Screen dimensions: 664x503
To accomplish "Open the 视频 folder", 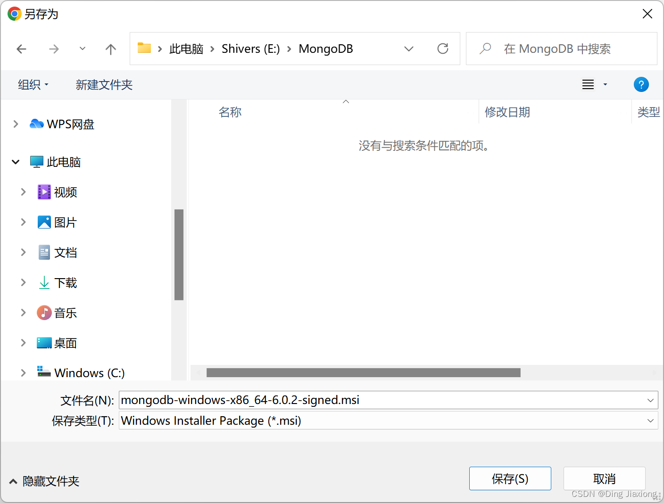I will tap(57, 192).
